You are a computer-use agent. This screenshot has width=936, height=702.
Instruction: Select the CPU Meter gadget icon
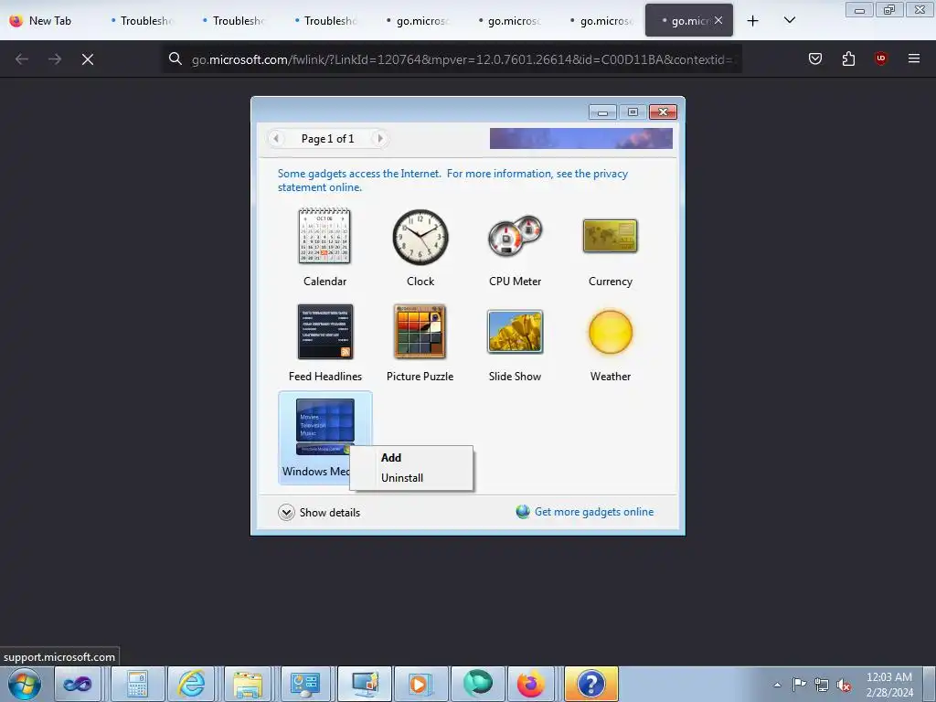[515, 235]
